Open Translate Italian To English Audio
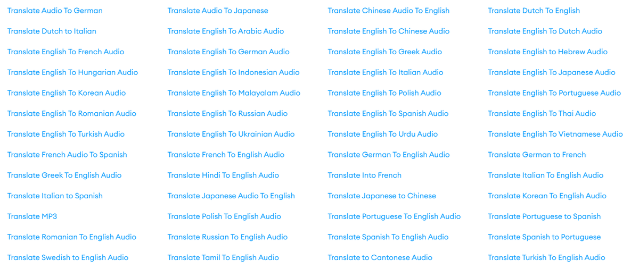 point(546,175)
